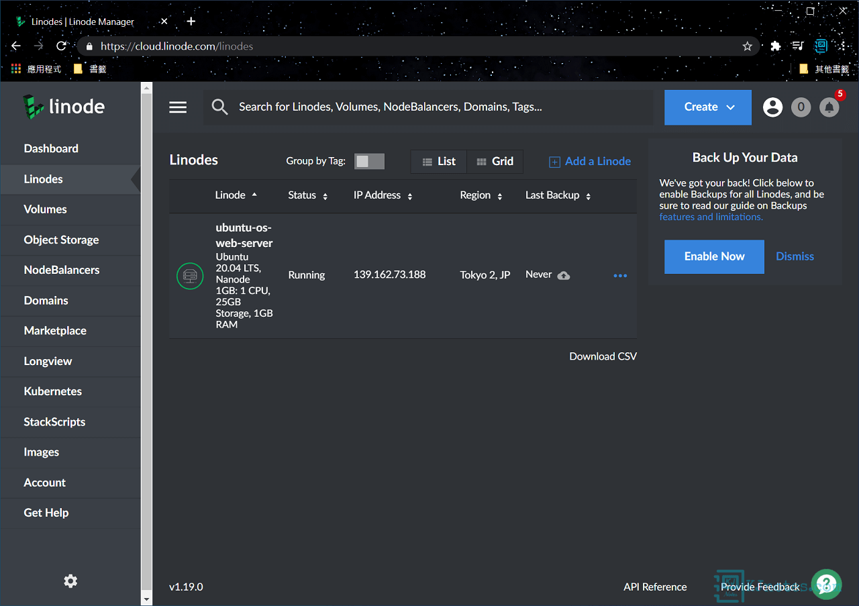Click the browser address bar URL
859x606 pixels.
click(x=176, y=46)
